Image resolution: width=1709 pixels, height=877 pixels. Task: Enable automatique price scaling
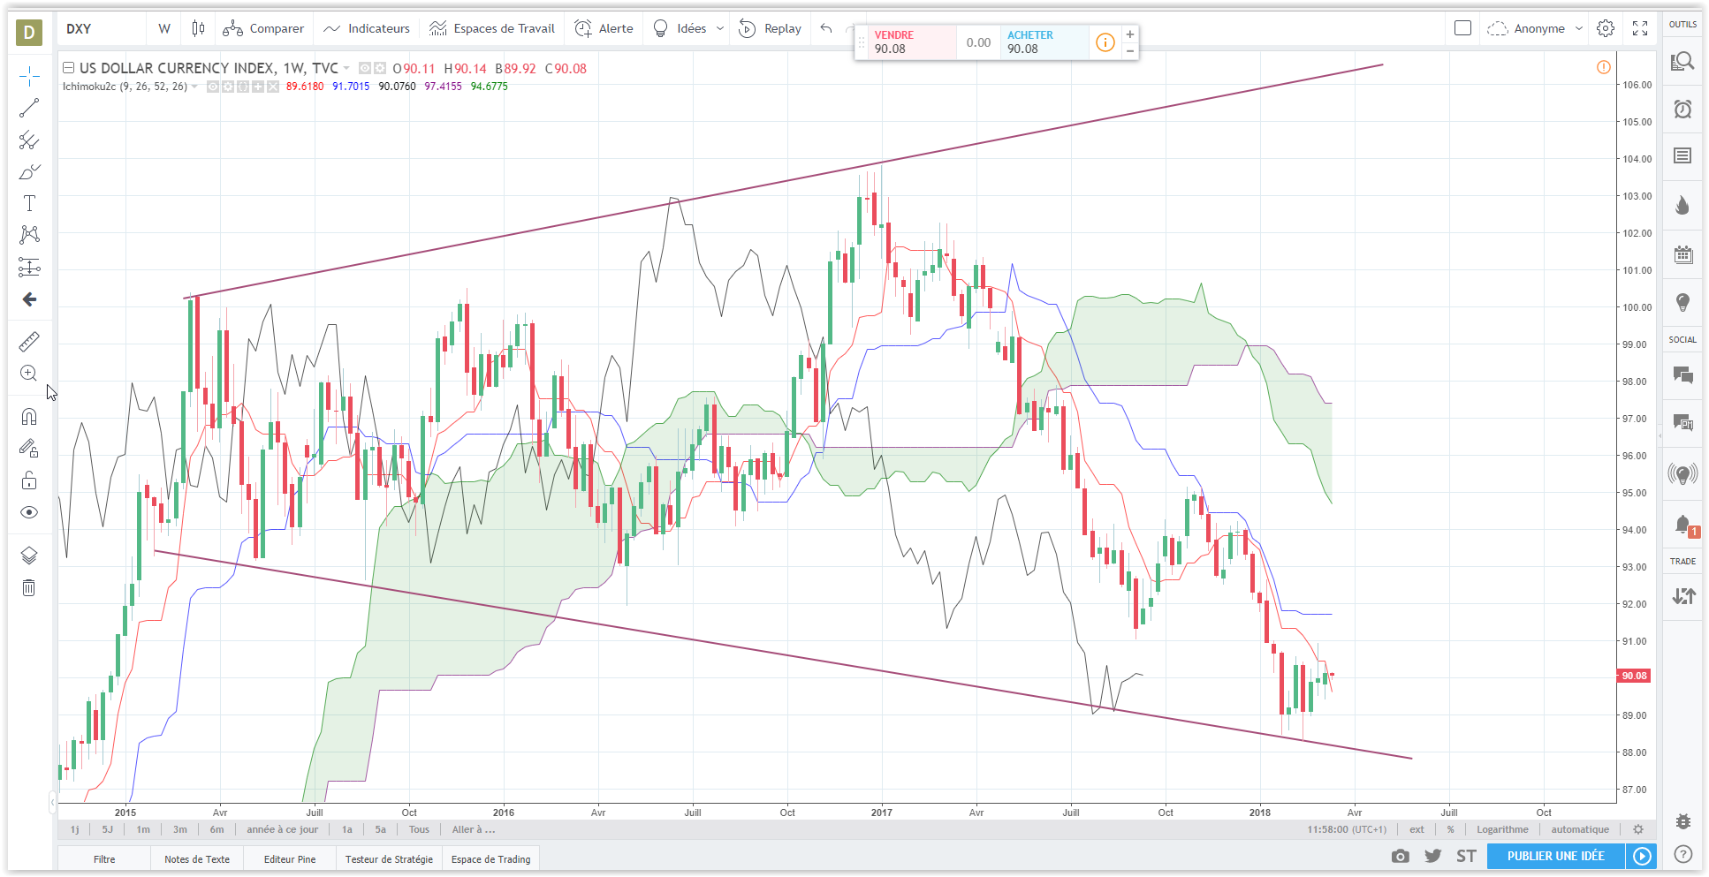pyautogui.click(x=1579, y=829)
